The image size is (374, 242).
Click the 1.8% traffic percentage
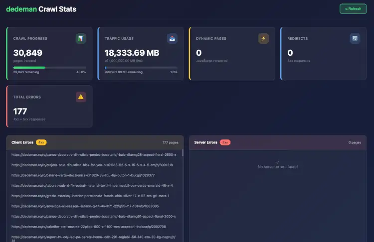[174, 72]
